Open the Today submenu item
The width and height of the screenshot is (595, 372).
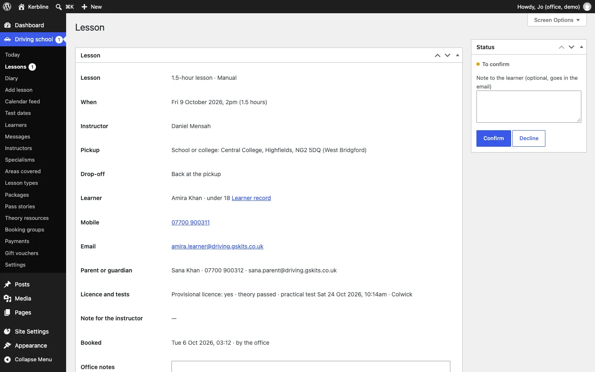coord(12,55)
